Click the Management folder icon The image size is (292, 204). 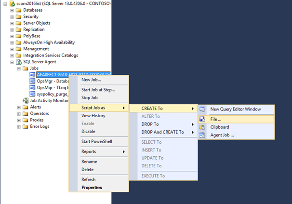(18, 49)
